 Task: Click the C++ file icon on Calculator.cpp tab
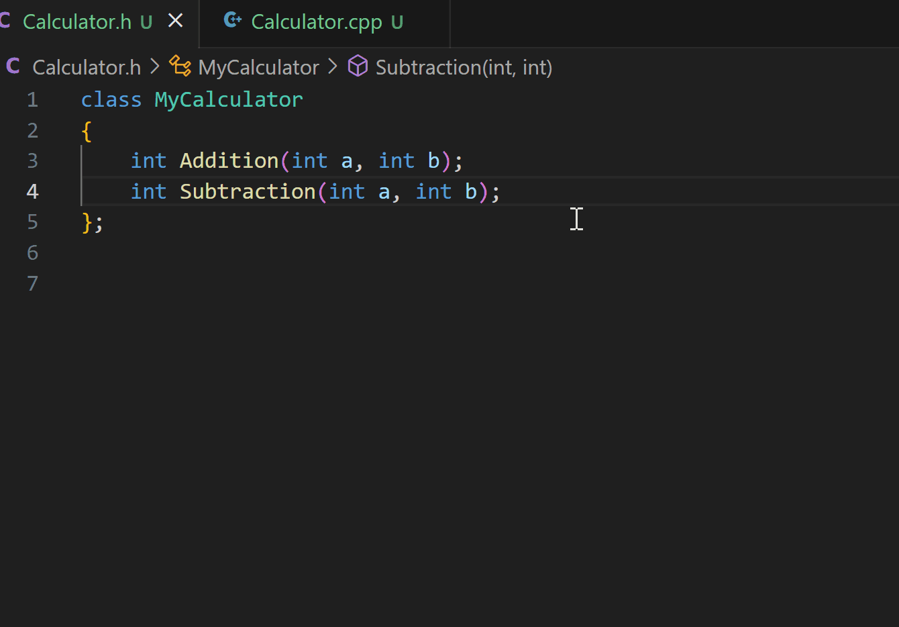pos(232,21)
